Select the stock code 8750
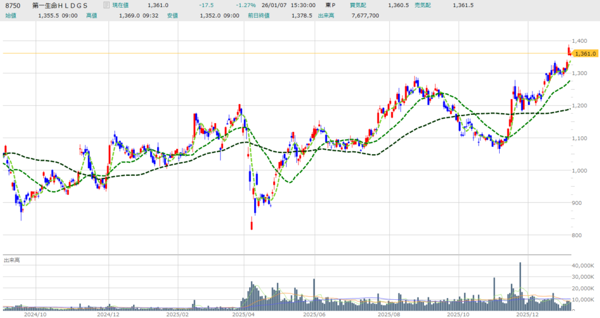This screenshot has width=600, height=318. [x=13, y=5]
